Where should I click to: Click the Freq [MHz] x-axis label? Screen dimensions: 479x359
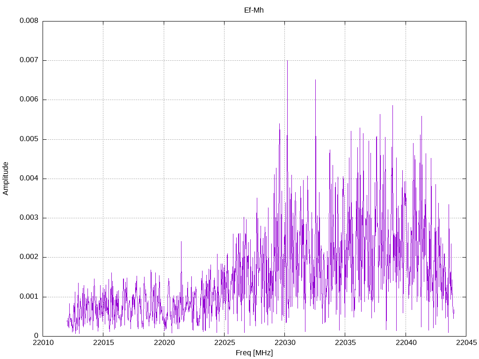click(x=254, y=353)
